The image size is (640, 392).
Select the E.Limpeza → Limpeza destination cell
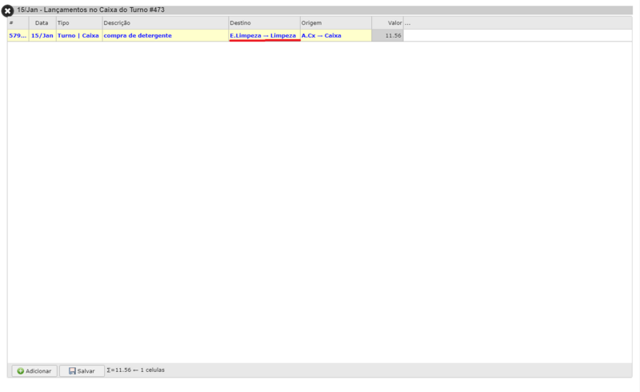(x=264, y=35)
